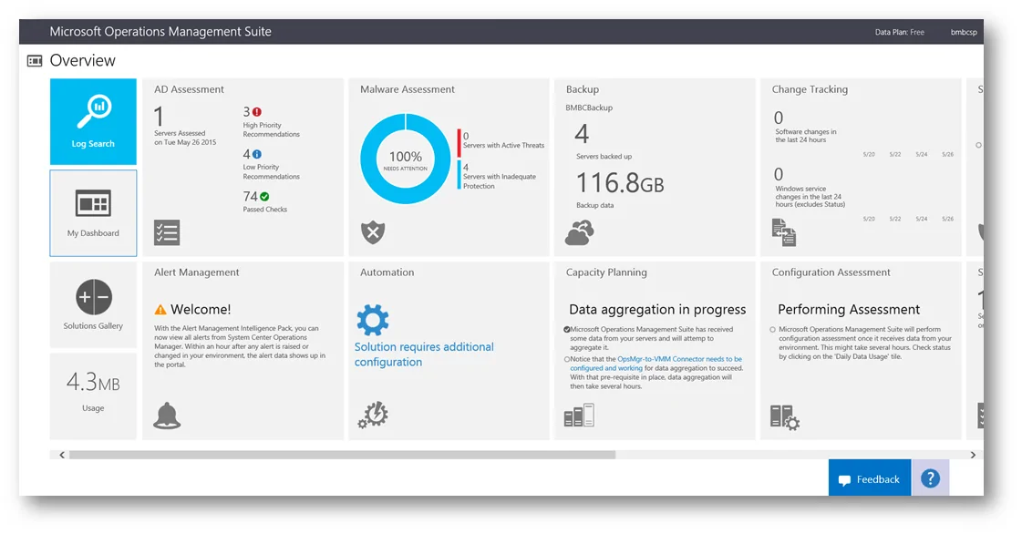Click the Data aggregation in progress heading
Screen dimensions: 1022x534
[657, 309]
